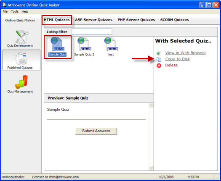This screenshot has height=181, width=221.
Task: Switch to the PHP Server Quizzes tab
Action: point(136,20)
